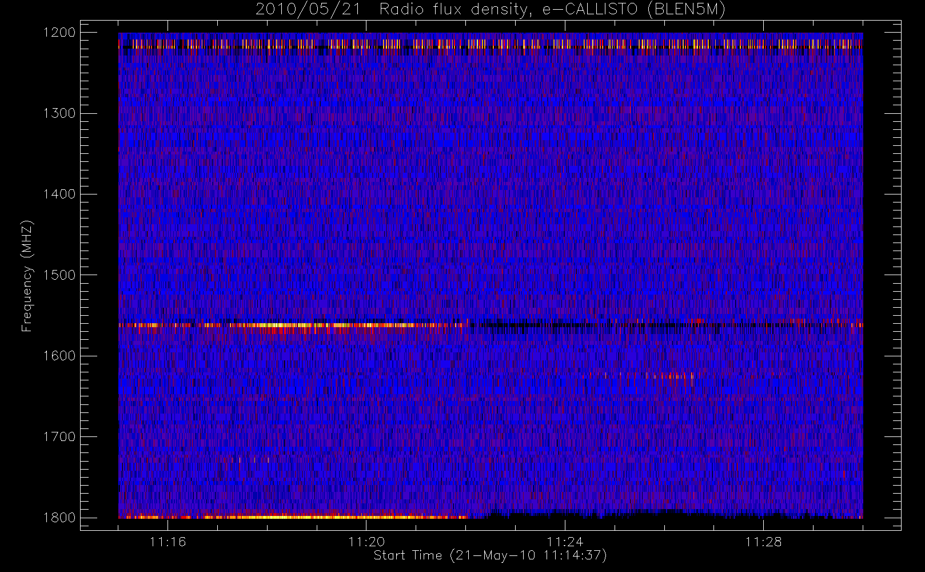Select the "Frequency (MHZ)" axis label
Screen dimensions: 925x572
click(27, 276)
